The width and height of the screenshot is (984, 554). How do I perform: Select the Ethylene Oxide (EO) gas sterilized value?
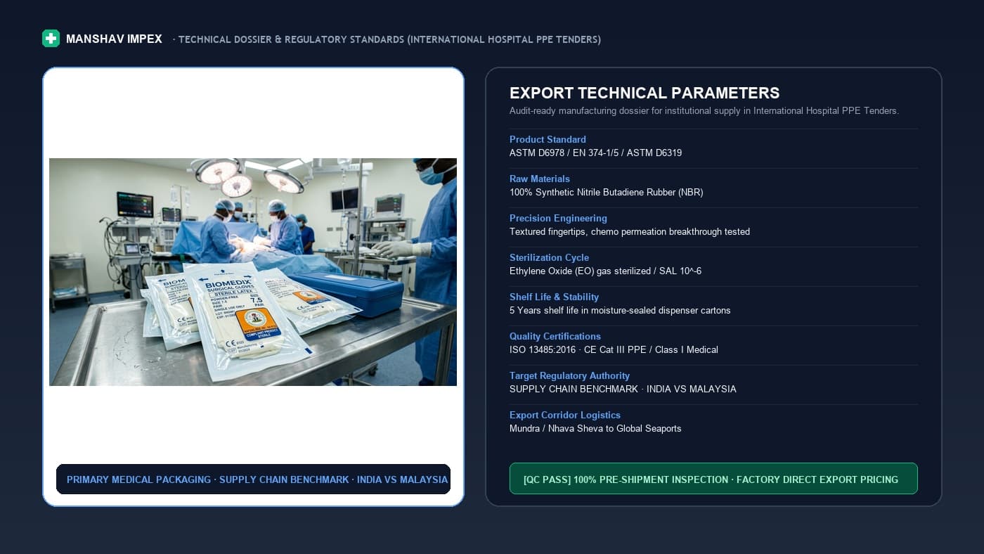[x=605, y=271]
